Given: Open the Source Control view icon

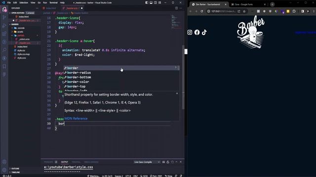Looking at the screenshot, I should click(x=4, y=18).
